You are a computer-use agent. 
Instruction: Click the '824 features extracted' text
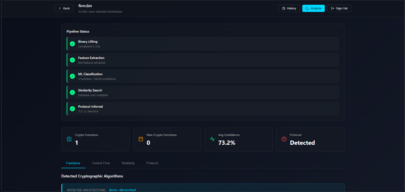pos(92,63)
